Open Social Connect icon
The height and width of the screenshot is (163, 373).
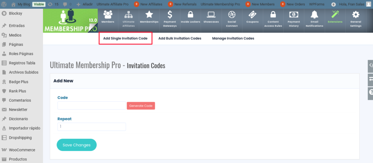point(232,14)
